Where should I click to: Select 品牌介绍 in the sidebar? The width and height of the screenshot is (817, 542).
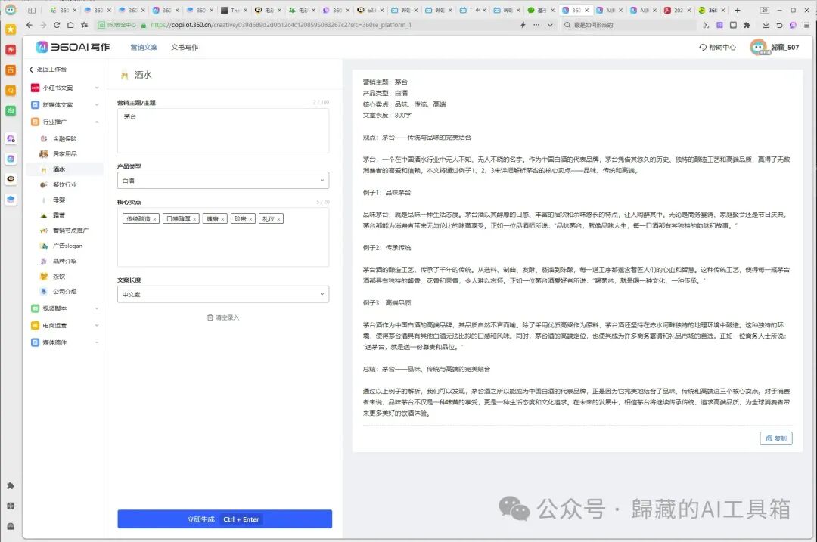tap(64, 261)
